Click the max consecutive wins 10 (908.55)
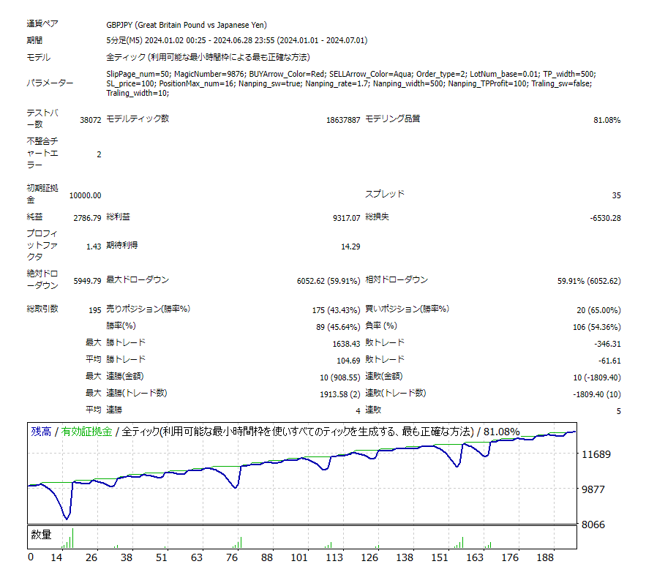The width and height of the screenshot is (646, 564). pyautogui.click(x=339, y=377)
